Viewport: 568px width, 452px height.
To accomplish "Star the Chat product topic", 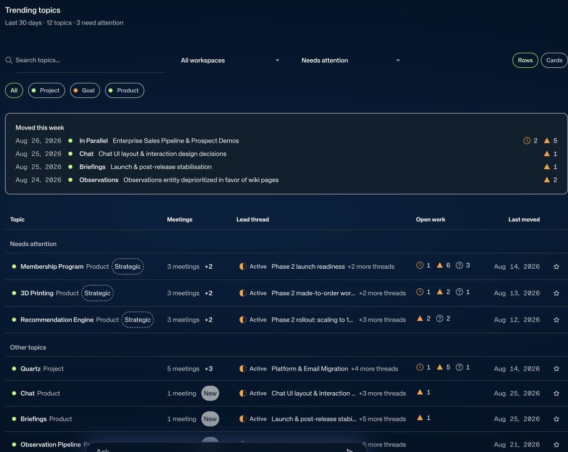I will 556,393.
